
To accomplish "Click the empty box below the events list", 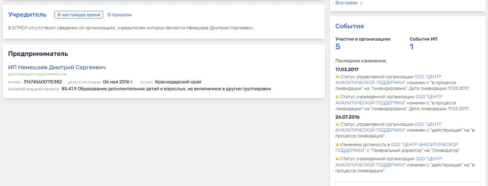I will (408, 184).
